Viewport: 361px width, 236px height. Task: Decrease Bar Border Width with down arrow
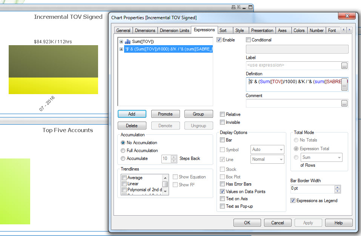[x=337, y=191]
